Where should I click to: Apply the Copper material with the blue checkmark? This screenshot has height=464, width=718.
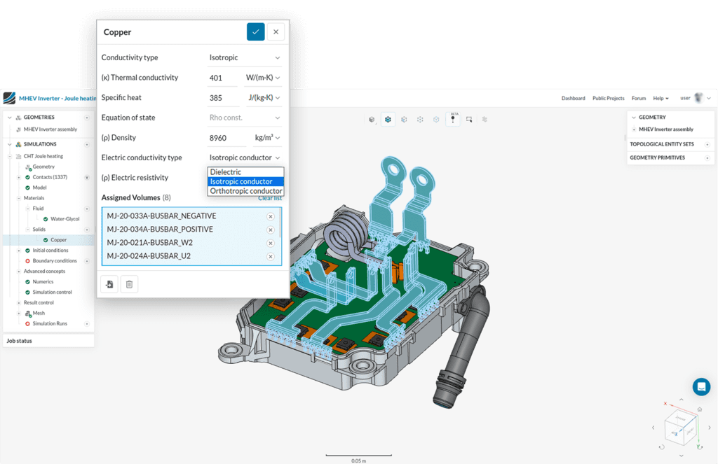(255, 31)
